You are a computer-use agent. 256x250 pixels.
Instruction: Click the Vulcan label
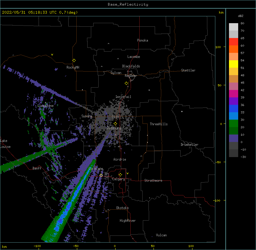pos(161,235)
